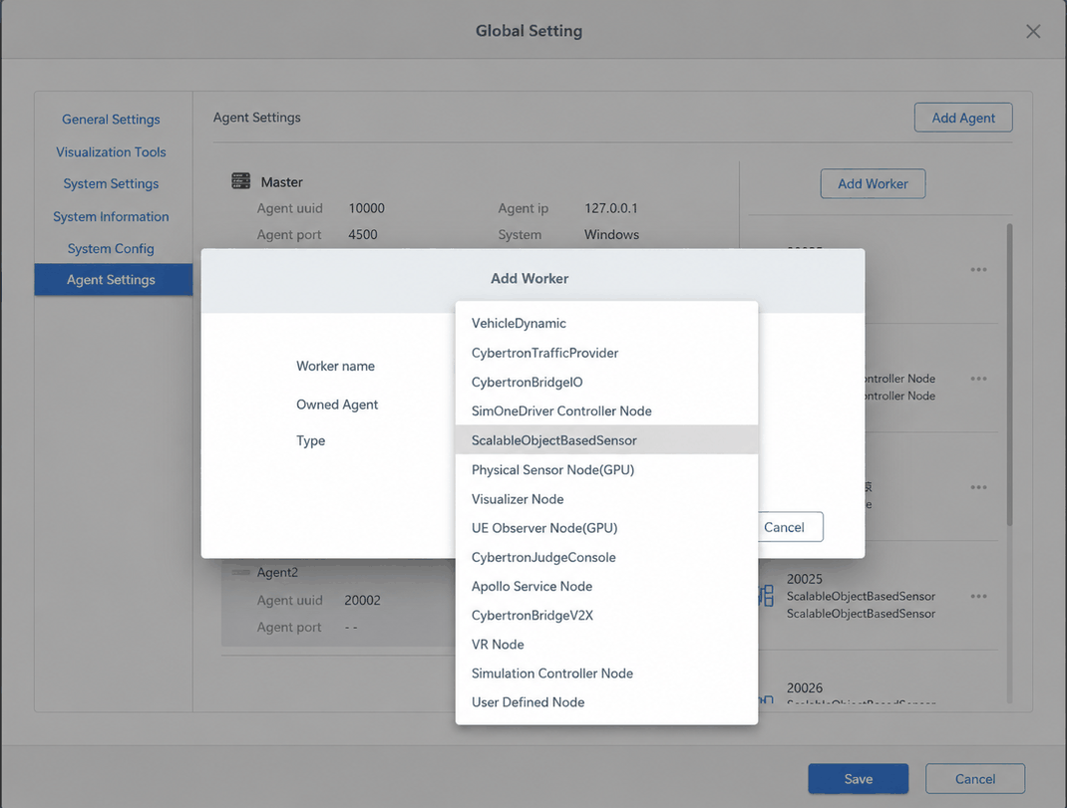Image resolution: width=1067 pixels, height=808 pixels.
Task: Click the Agent2 name
Action: (x=277, y=572)
